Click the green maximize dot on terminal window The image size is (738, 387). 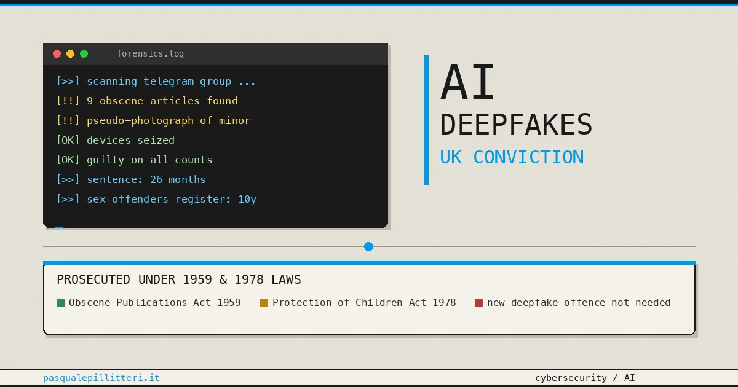point(84,54)
